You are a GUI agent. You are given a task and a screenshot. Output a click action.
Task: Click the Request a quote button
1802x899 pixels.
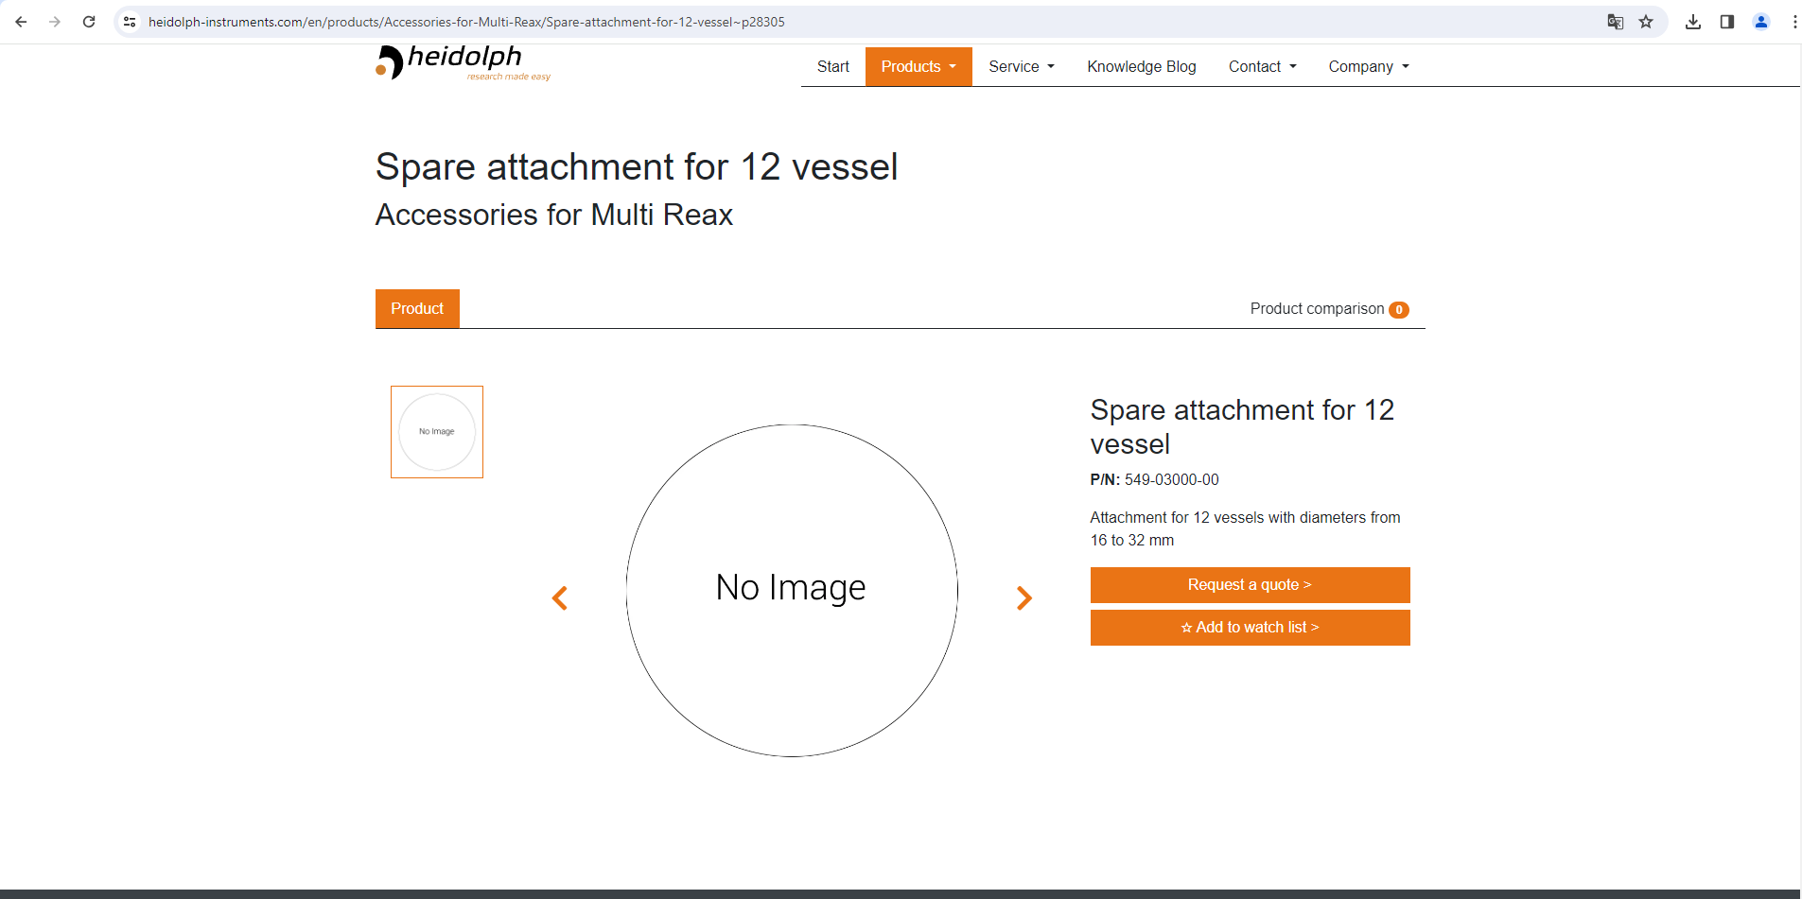[x=1250, y=585]
